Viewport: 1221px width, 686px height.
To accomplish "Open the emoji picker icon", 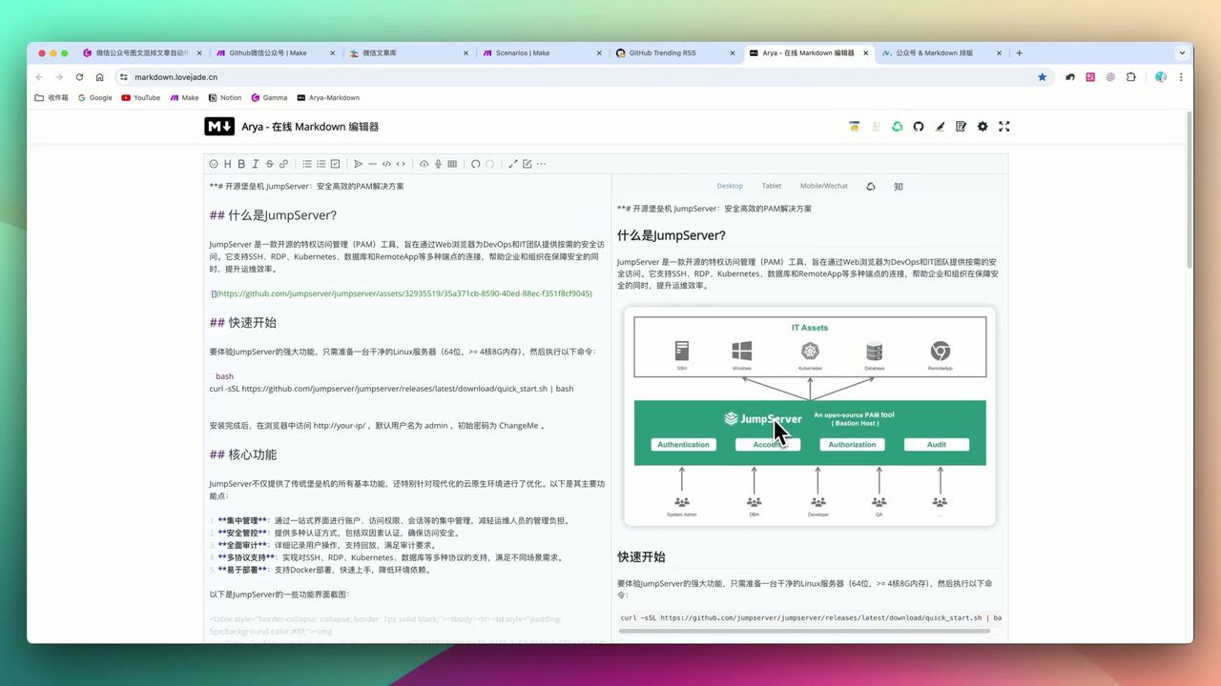I will tap(215, 164).
